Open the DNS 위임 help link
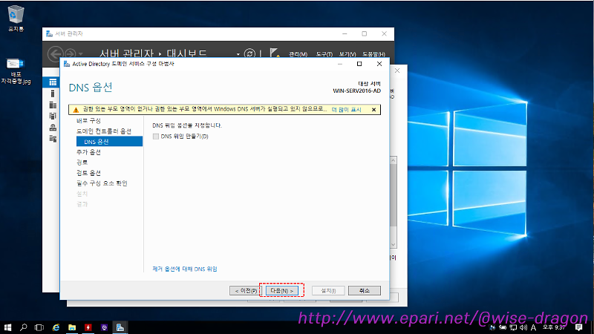Screen dimensions: 594x334 click(185, 269)
